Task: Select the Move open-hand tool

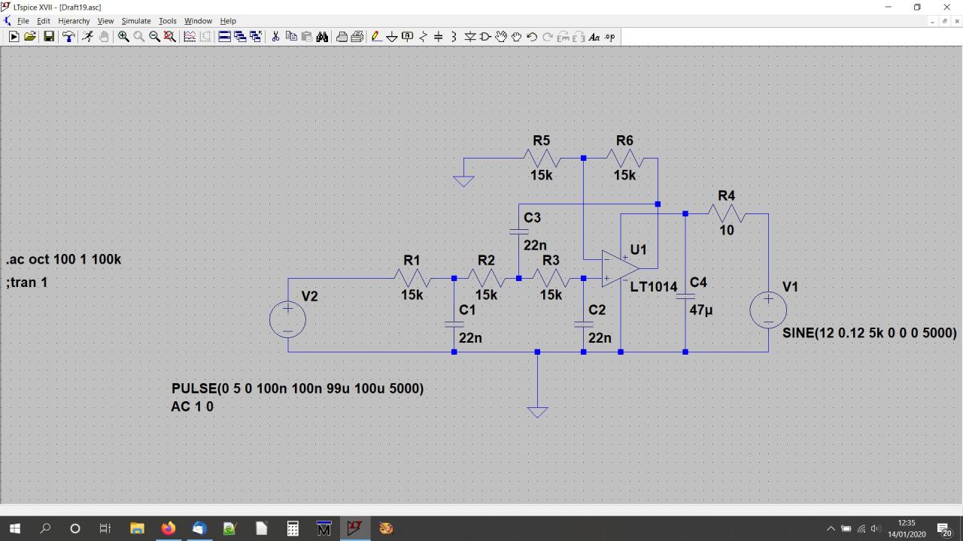Action: pos(501,37)
